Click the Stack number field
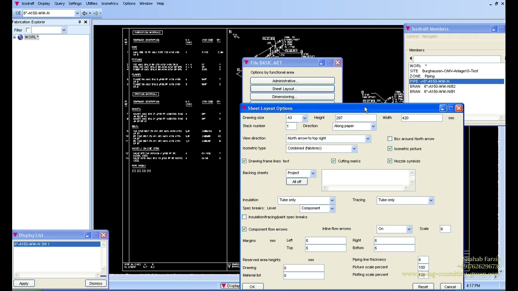The height and width of the screenshot is (291, 518). coord(291,126)
